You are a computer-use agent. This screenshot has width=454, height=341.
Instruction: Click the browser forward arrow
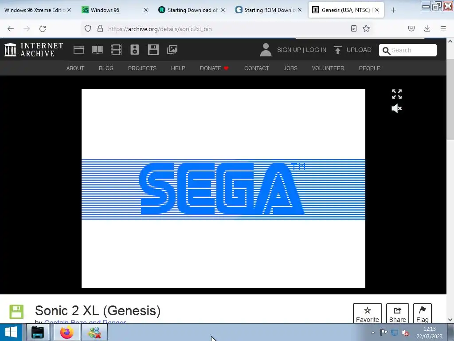(x=27, y=29)
